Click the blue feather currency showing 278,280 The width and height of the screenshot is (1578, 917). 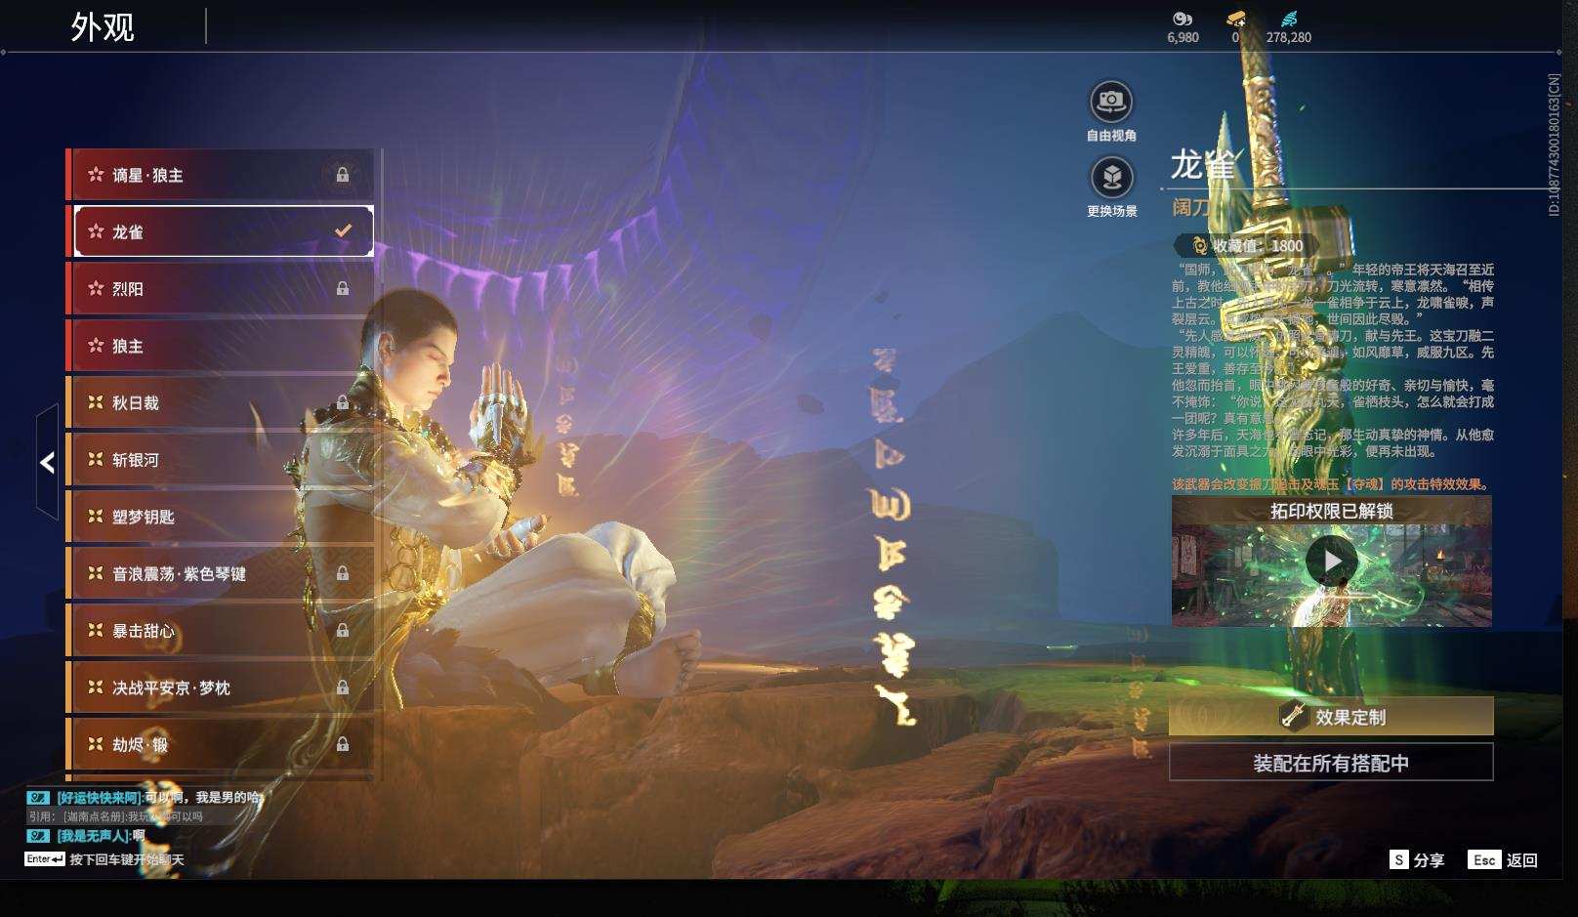pyautogui.click(x=1289, y=27)
